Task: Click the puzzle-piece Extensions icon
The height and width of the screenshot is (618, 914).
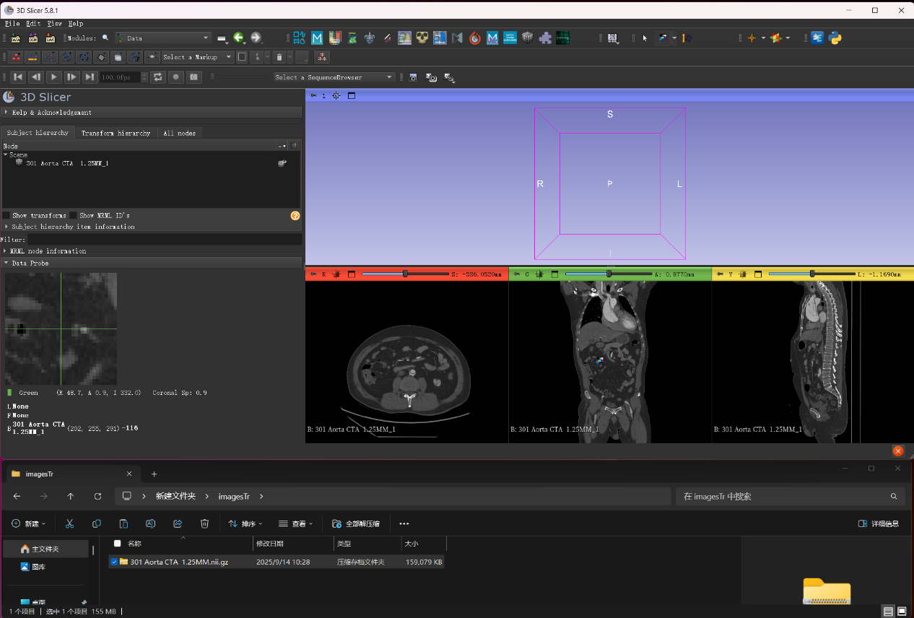Action: coord(545,38)
